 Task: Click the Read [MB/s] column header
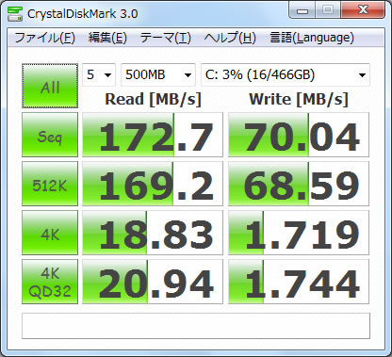153,99
